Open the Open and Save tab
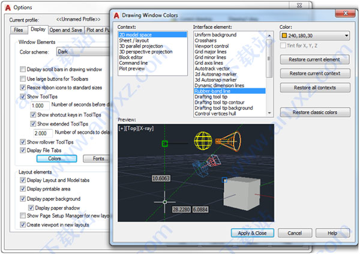This screenshot has height=254, width=360. point(66,30)
